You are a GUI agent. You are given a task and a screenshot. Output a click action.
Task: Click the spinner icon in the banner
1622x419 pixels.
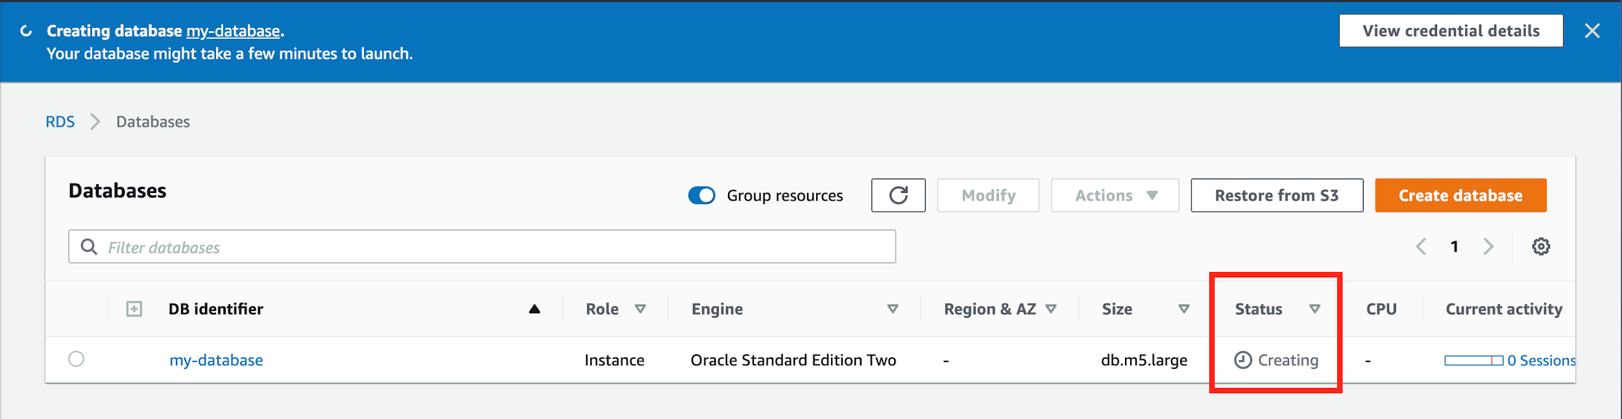(x=26, y=30)
